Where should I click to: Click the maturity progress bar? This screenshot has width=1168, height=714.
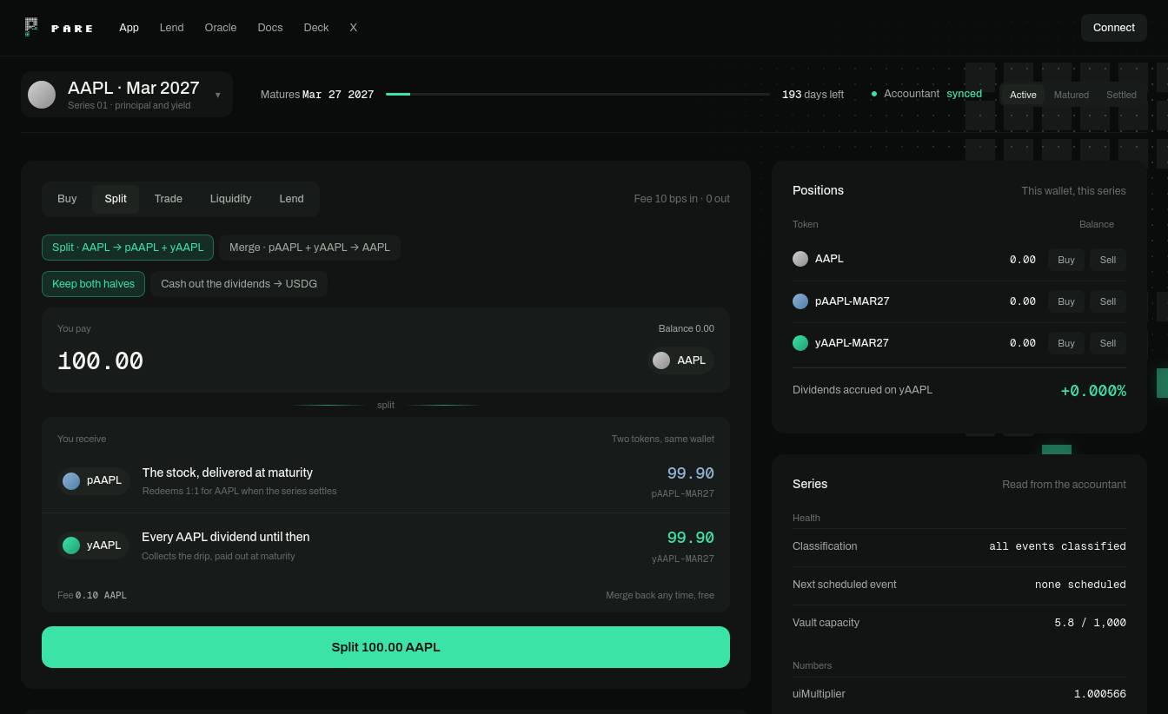[578, 94]
